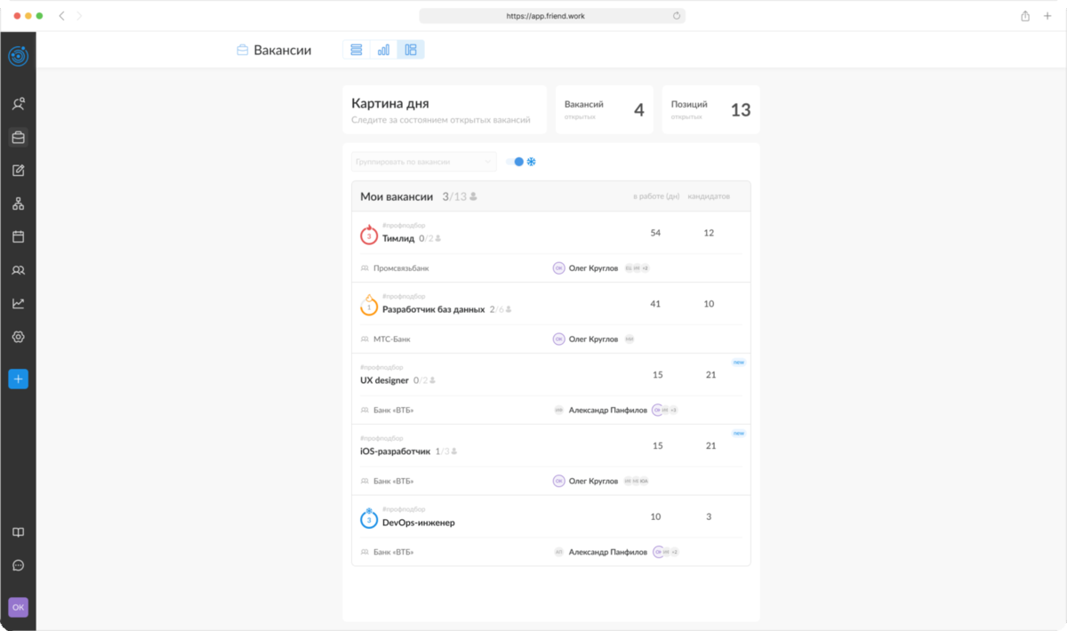Click Банк «ВТБ» in iOS-разработчик row
The image size is (1067, 631).
coord(393,481)
